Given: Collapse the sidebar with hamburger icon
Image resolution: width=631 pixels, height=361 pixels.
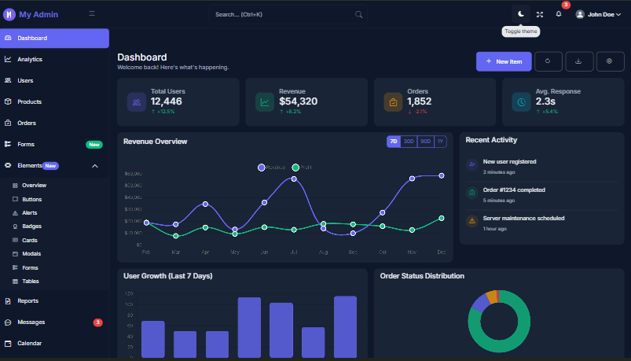Looking at the screenshot, I should (92, 14).
